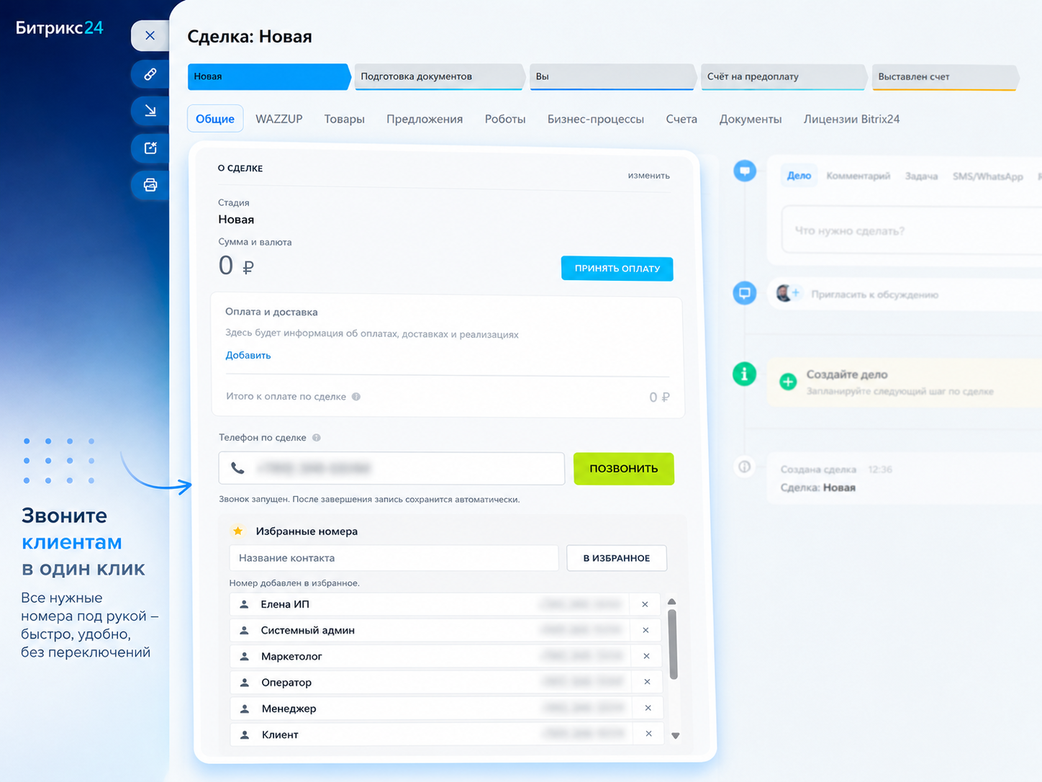
Task: Remove Менеджер from favorites list
Action: click(648, 708)
